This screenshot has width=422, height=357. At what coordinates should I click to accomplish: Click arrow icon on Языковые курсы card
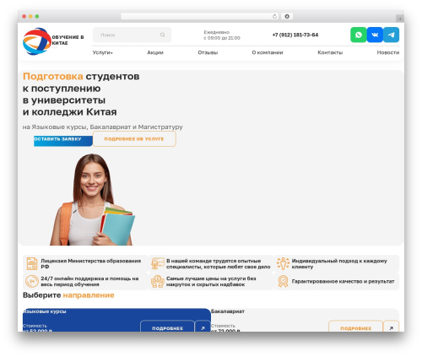203,327
